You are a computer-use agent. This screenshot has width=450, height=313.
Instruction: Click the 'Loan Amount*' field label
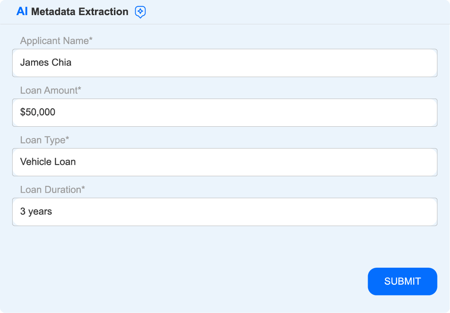point(51,90)
